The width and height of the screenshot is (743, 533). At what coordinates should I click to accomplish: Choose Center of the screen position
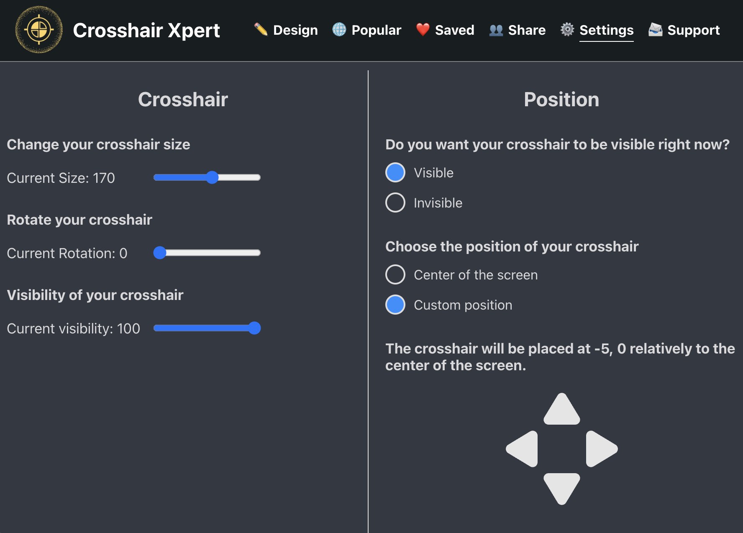point(395,274)
